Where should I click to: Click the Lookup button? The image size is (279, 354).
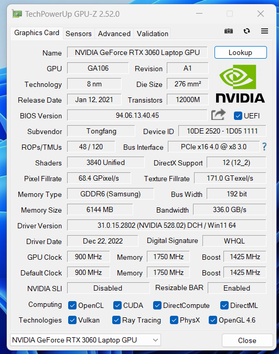click(x=240, y=52)
